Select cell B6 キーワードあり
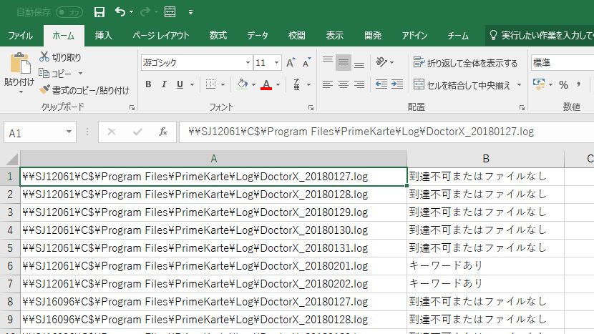Screen dimensions: 594x334 coord(486,265)
